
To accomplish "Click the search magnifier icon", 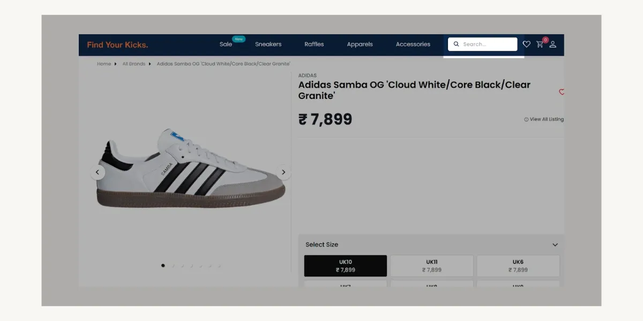I will coord(456,44).
